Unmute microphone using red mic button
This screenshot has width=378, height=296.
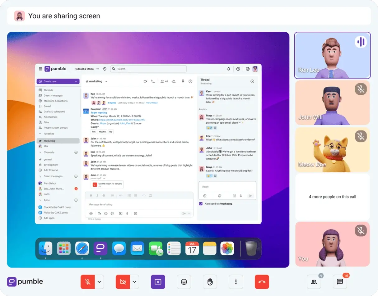tap(87, 282)
